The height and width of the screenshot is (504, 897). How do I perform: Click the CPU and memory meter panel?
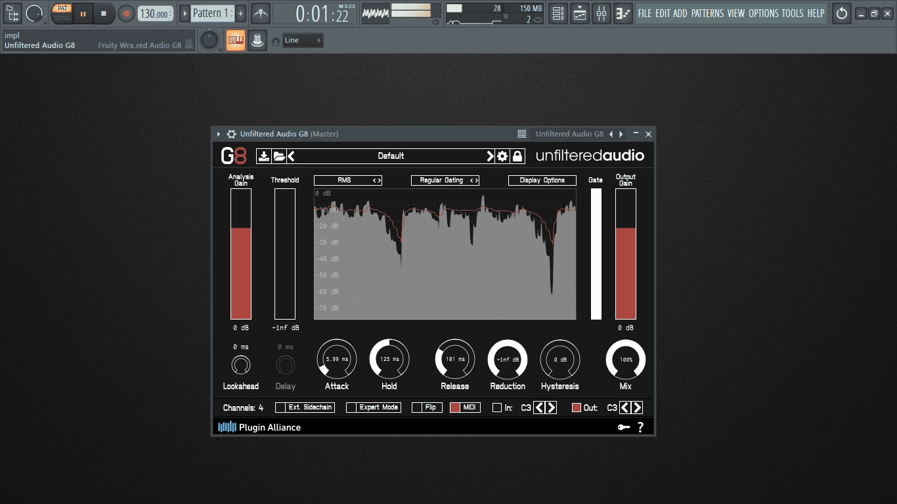click(x=495, y=13)
